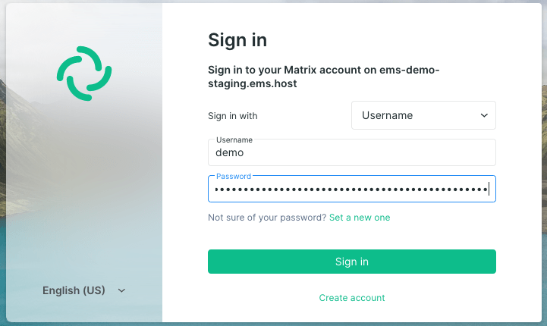Click the Set a new one link

(360, 218)
